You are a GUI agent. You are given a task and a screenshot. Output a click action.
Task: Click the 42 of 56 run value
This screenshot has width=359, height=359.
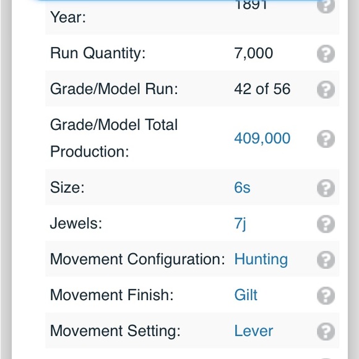pyautogui.click(x=262, y=89)
